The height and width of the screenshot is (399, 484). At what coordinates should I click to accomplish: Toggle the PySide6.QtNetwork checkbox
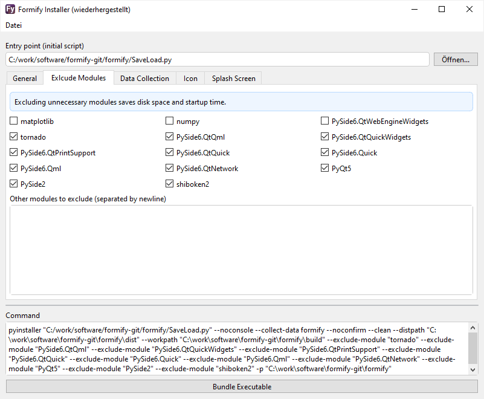click(x=170, y=169)
